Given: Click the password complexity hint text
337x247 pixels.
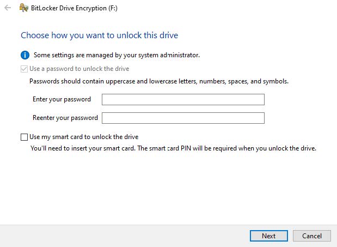Looking at the screenshot, I should 159,81.
